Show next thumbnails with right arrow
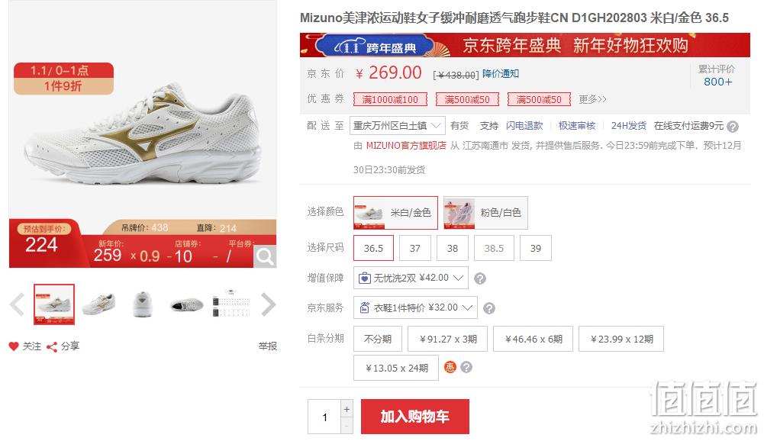The width and height of the screenshot is (764, 441). [269, 304]
